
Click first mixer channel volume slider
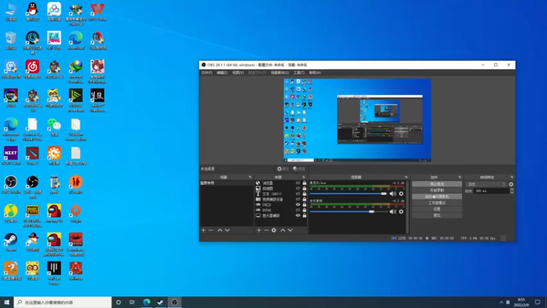point(349,194)
